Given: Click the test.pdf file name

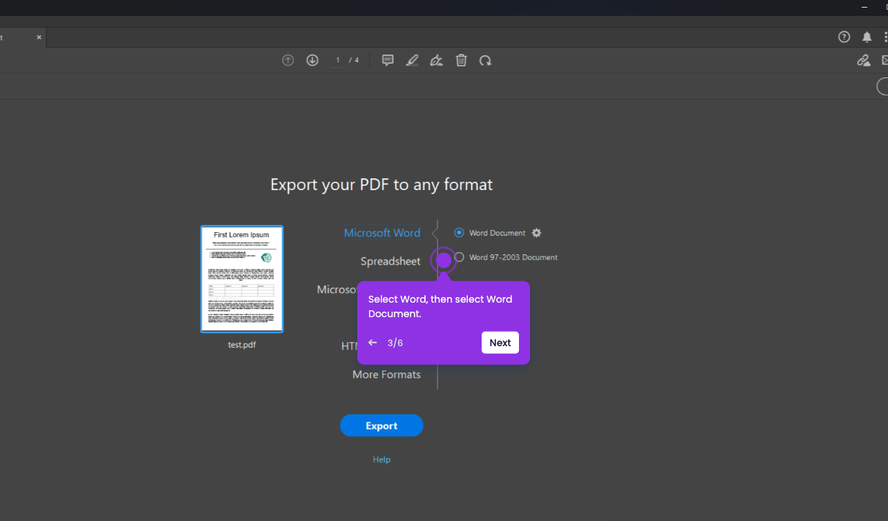Looking at the screenshot, I should click(242, 345).
